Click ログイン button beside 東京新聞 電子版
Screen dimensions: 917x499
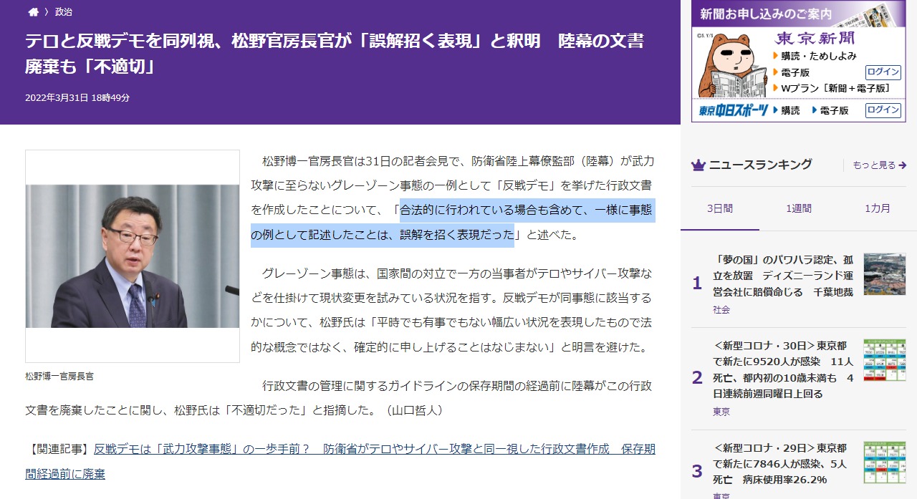883,72
